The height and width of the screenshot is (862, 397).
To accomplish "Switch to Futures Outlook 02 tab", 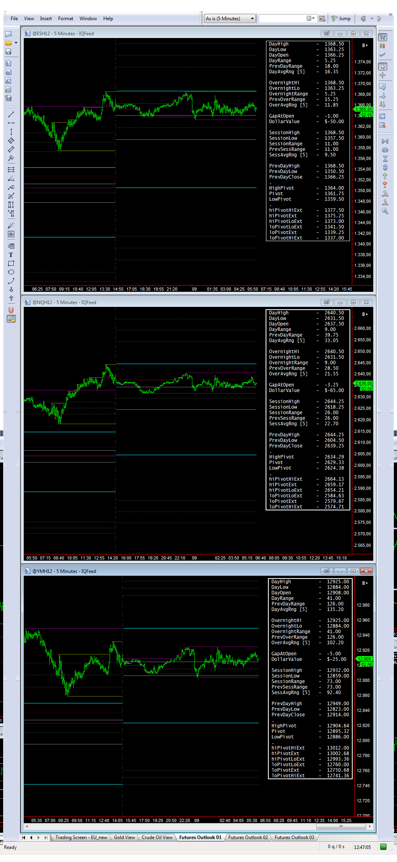I will pos(248,837).
